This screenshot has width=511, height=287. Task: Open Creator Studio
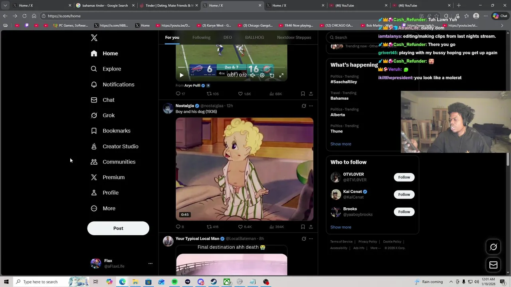(x=115, y=146)
